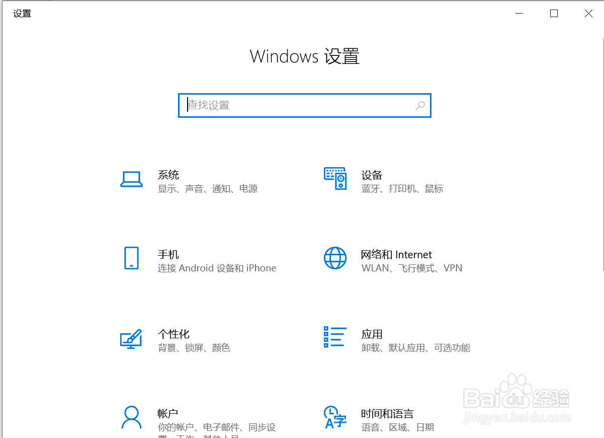Open the 系统 settings category
The width and height of the screenshot is (604, 438).
pos(168,175)
